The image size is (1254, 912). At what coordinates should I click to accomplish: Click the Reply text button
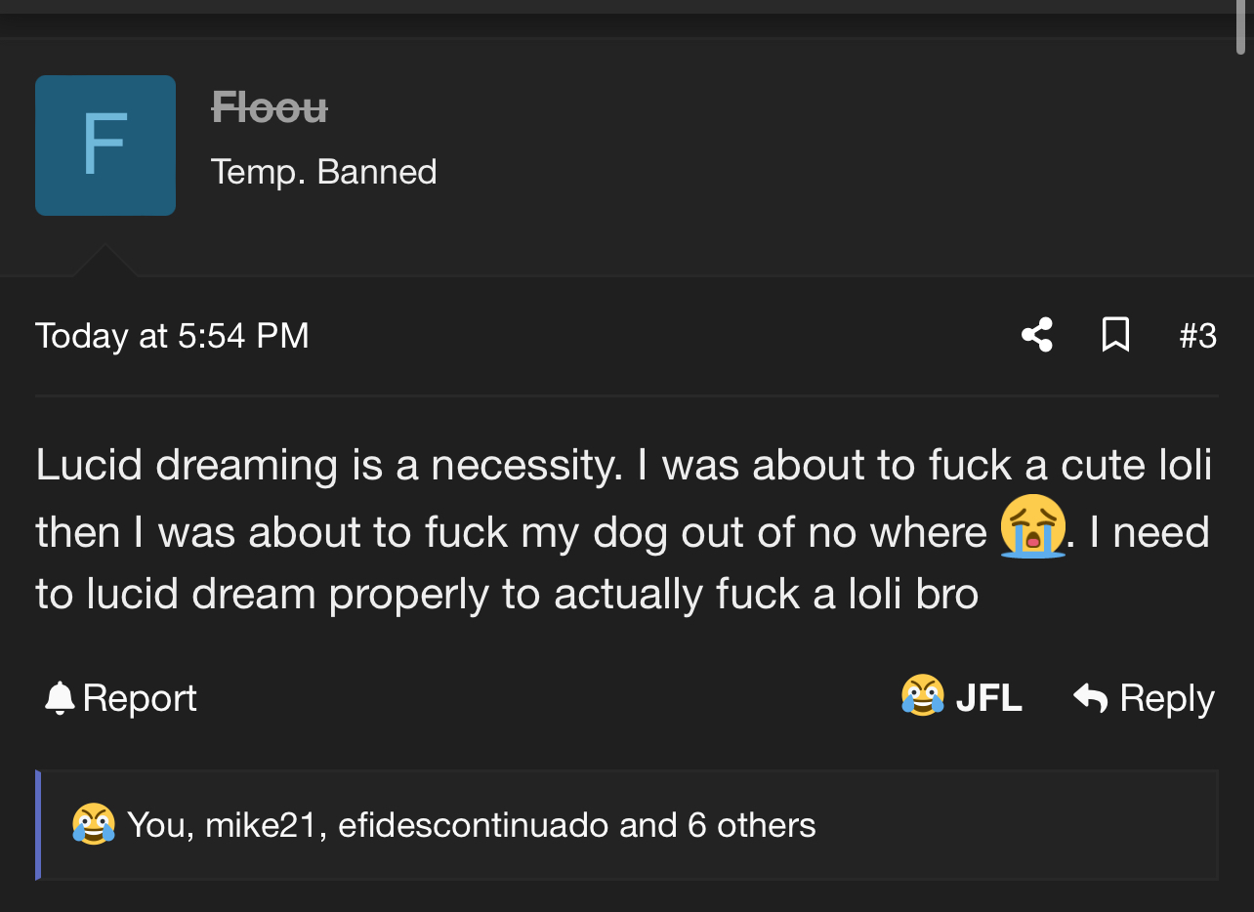(1166, 698)
